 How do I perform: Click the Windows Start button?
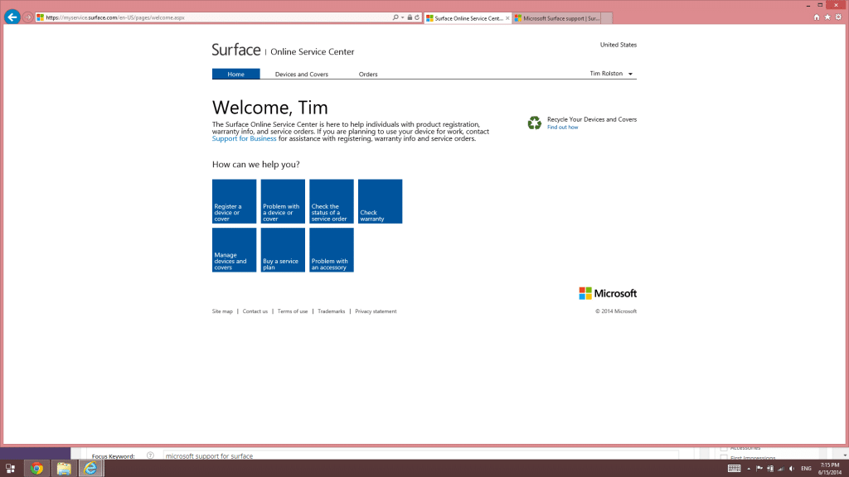tap(10, 469)
